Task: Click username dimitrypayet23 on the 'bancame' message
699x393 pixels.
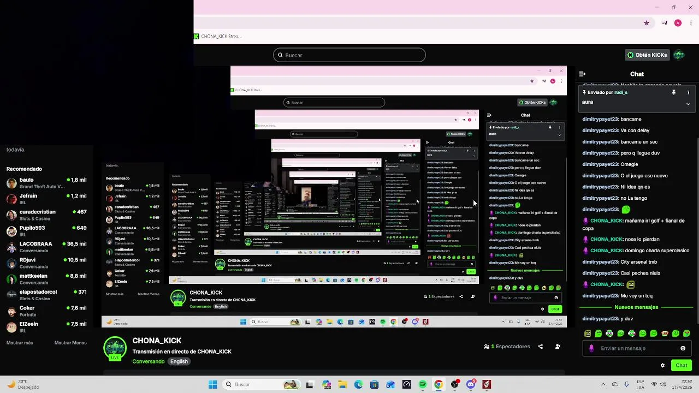Action: click(x=600, y=119)
